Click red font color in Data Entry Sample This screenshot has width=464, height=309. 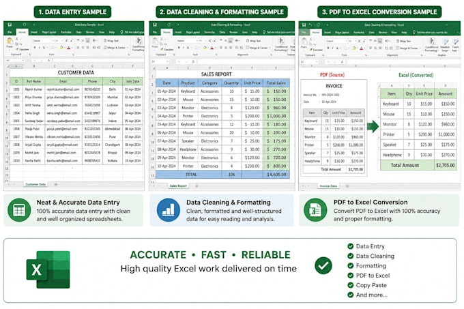69,48
